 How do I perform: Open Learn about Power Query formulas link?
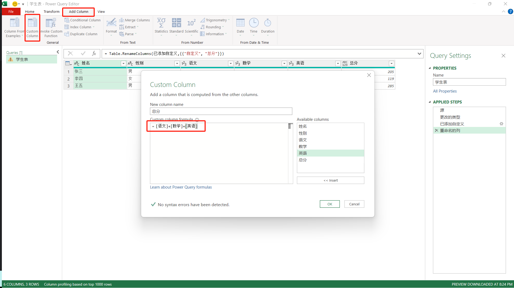tap(181, 187)
